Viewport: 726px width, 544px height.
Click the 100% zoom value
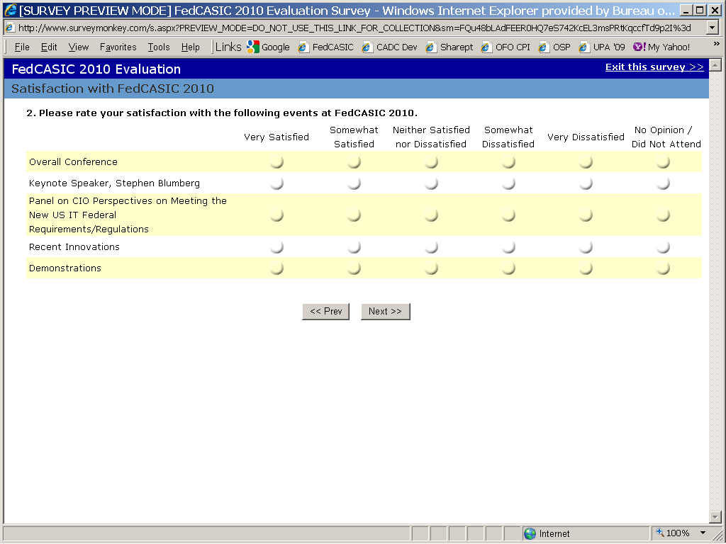point(678,533)
